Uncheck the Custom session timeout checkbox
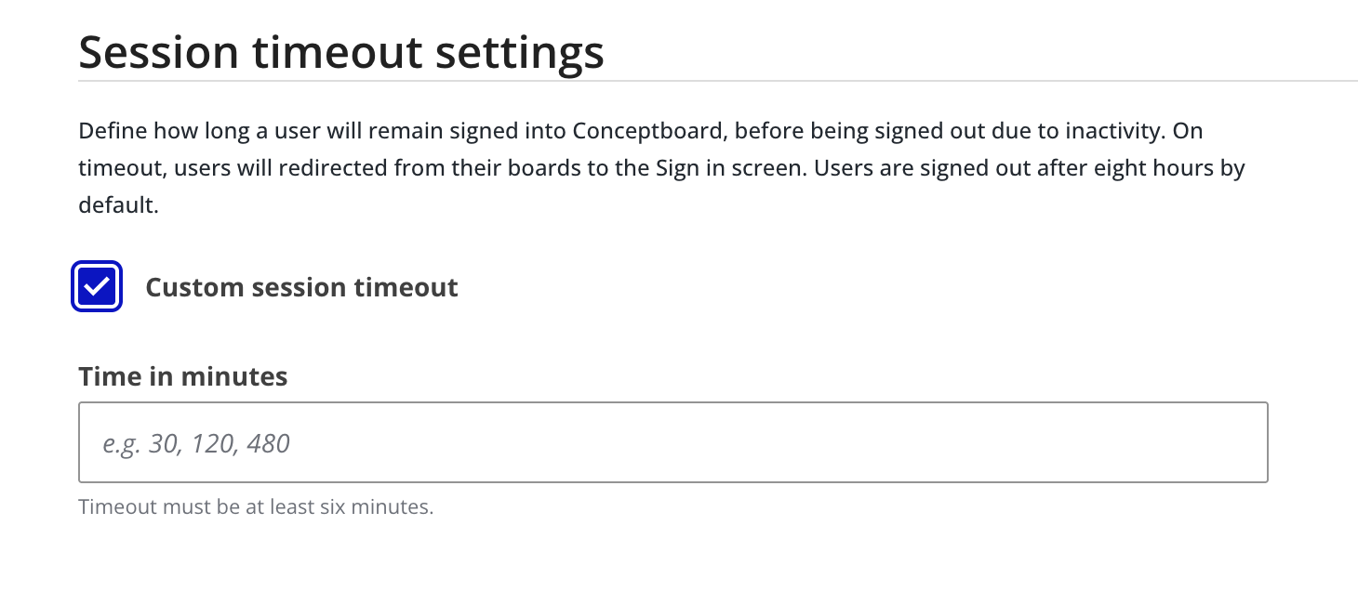Viewport: 1358px width, 604px height. [97, 287]
